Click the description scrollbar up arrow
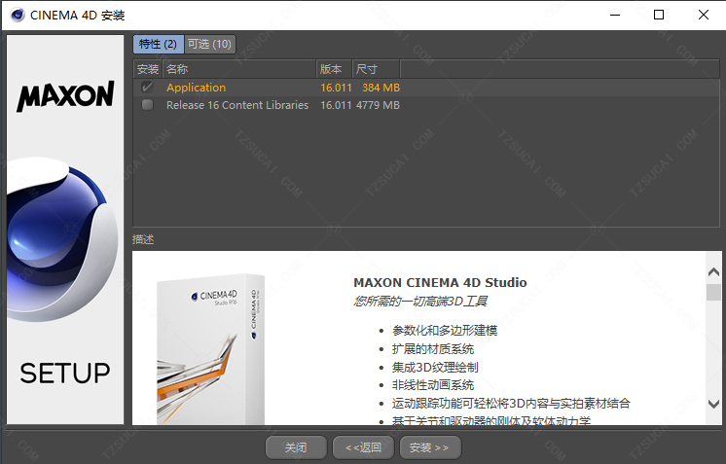The image size is (726, 464). point(713,272)
